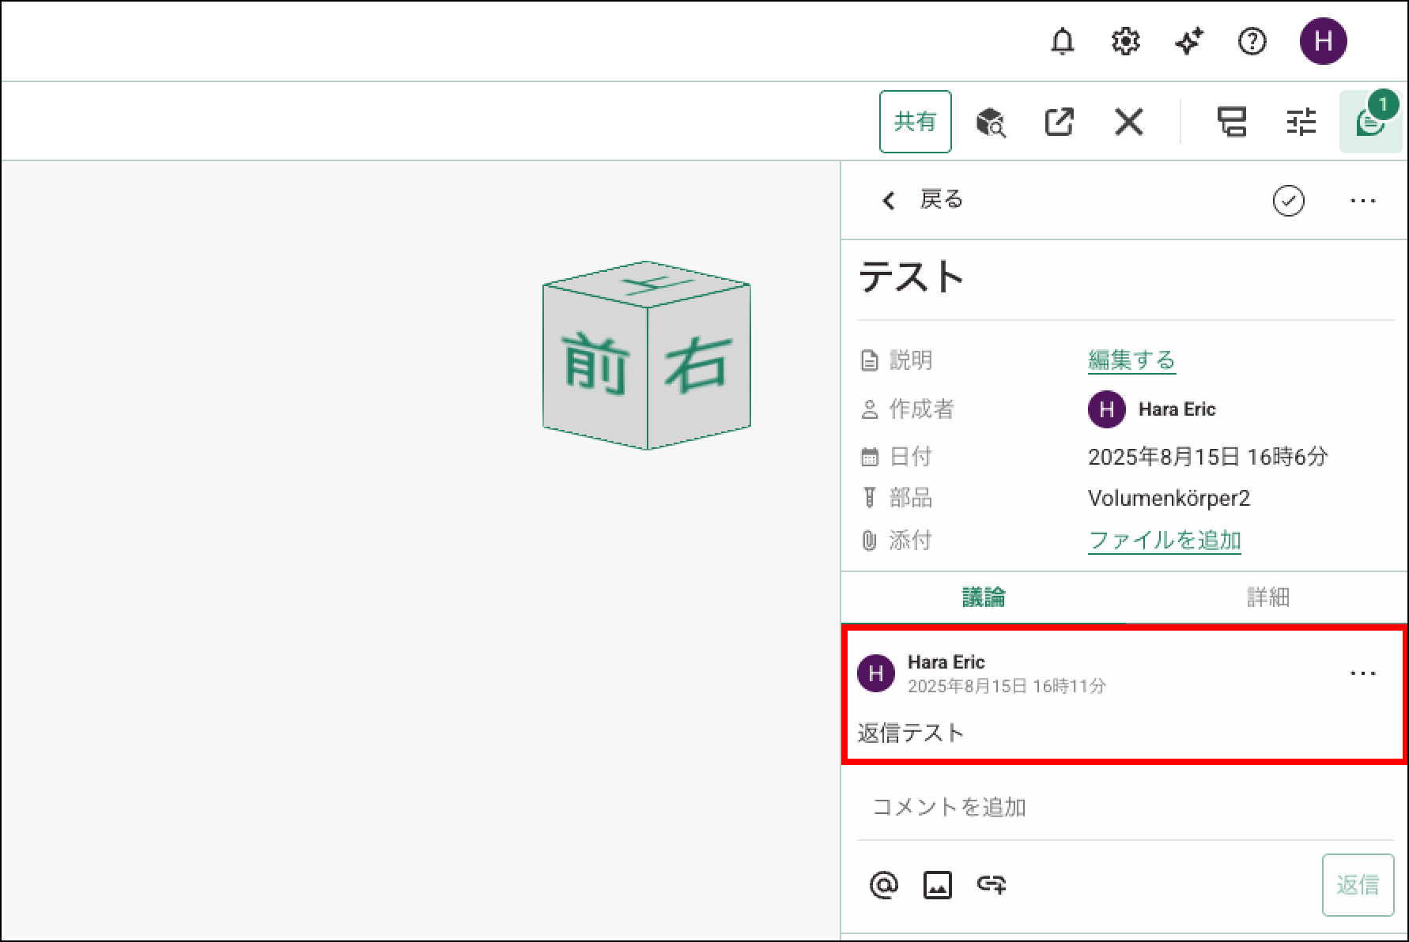Open the notifications bell
The width and height of the screenshot is (1409, 942).
pyautogui.click(x=1062, y=41)
